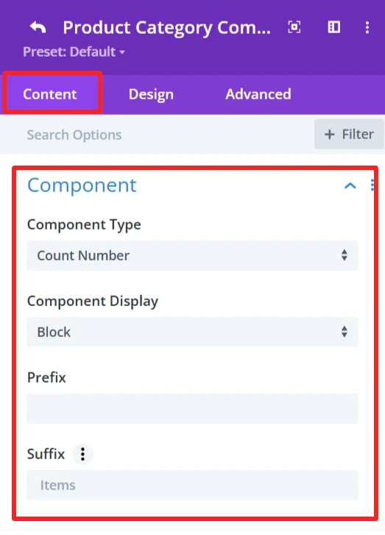Click into the Suffix Items field

pos(193,485)
